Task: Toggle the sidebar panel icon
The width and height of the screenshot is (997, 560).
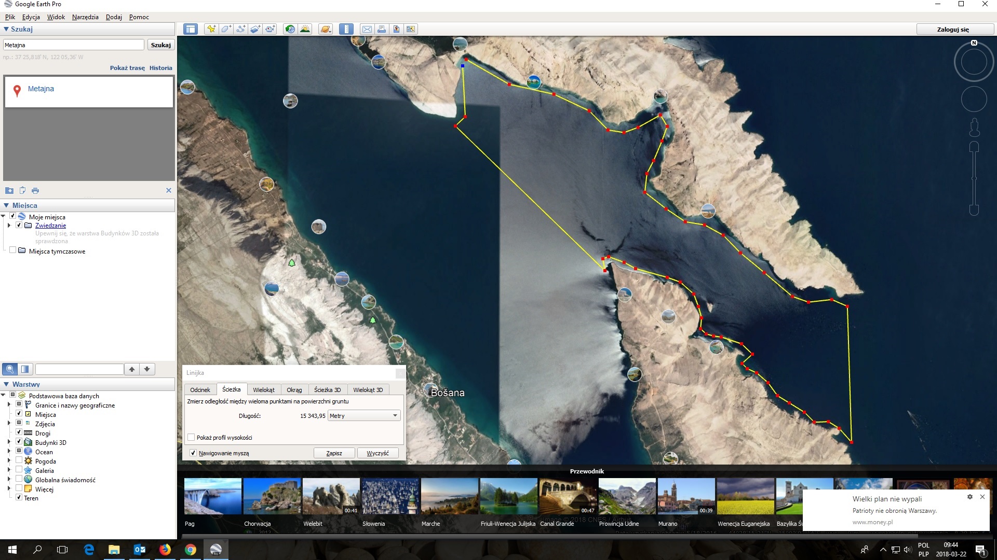Action: click(x=191, y=29)
